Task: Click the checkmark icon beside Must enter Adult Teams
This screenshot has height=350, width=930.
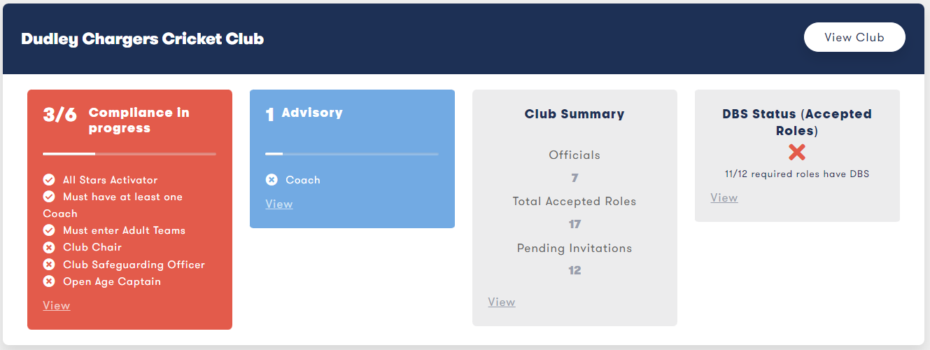Action: (49, 230)
